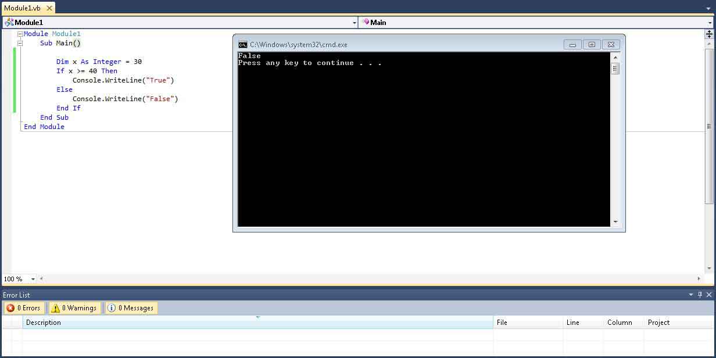
Task: Close the Error List panel
Action: pyautogui.click(x=709, y=295)
